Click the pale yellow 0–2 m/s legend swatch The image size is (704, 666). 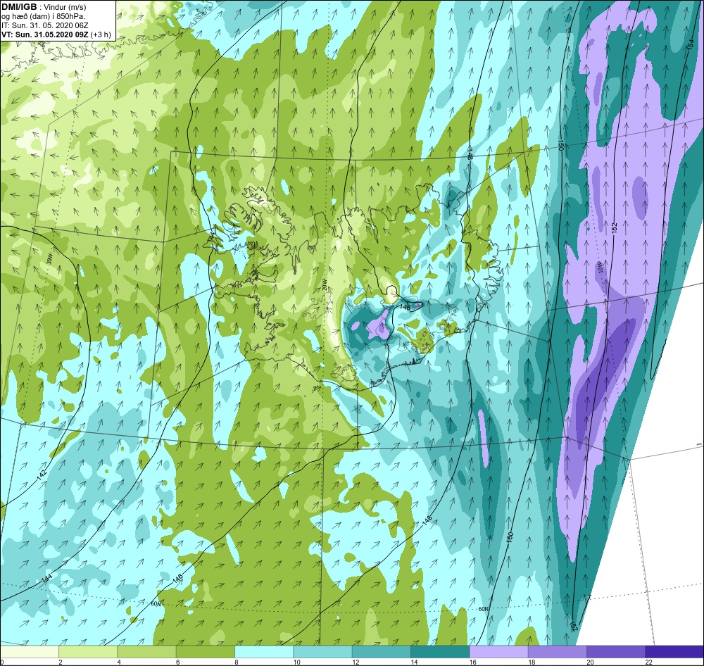[30, 651]
